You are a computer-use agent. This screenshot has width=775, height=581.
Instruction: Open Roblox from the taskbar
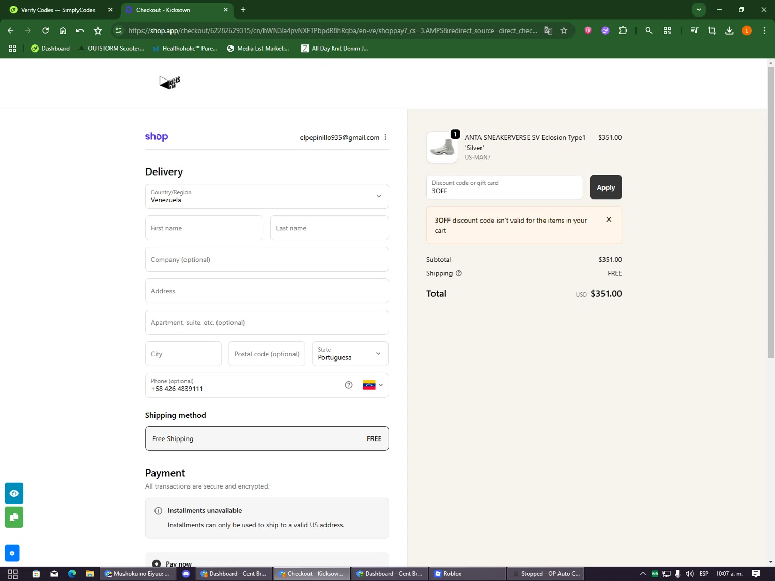468,574
